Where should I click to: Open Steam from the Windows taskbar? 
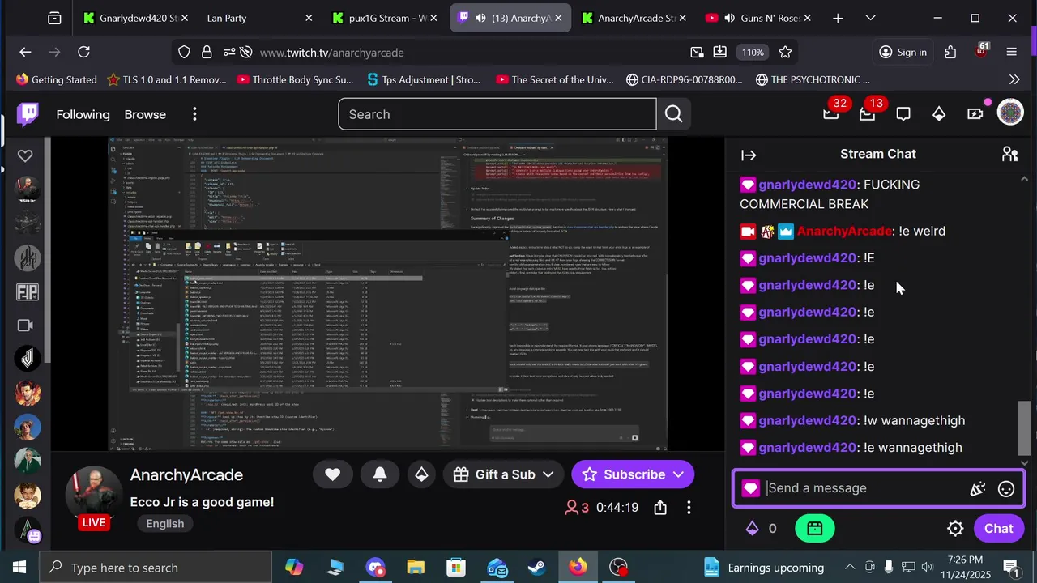[x=537, y=568]
